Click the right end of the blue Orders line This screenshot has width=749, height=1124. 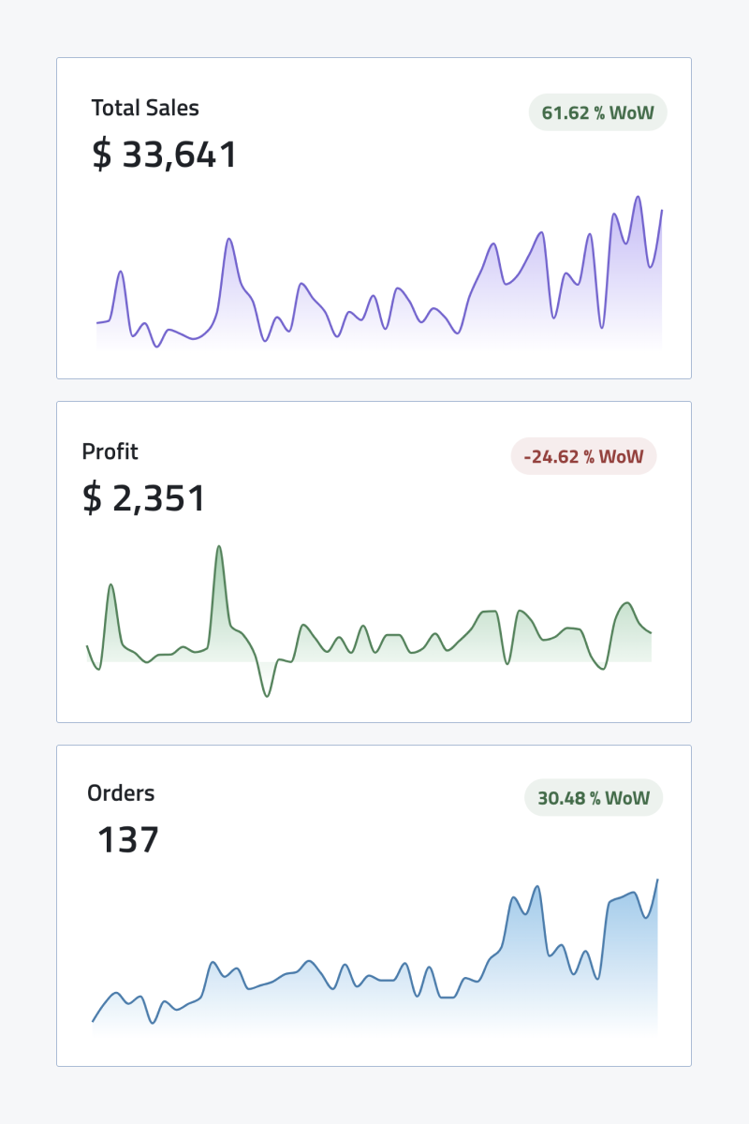point(657,880)
